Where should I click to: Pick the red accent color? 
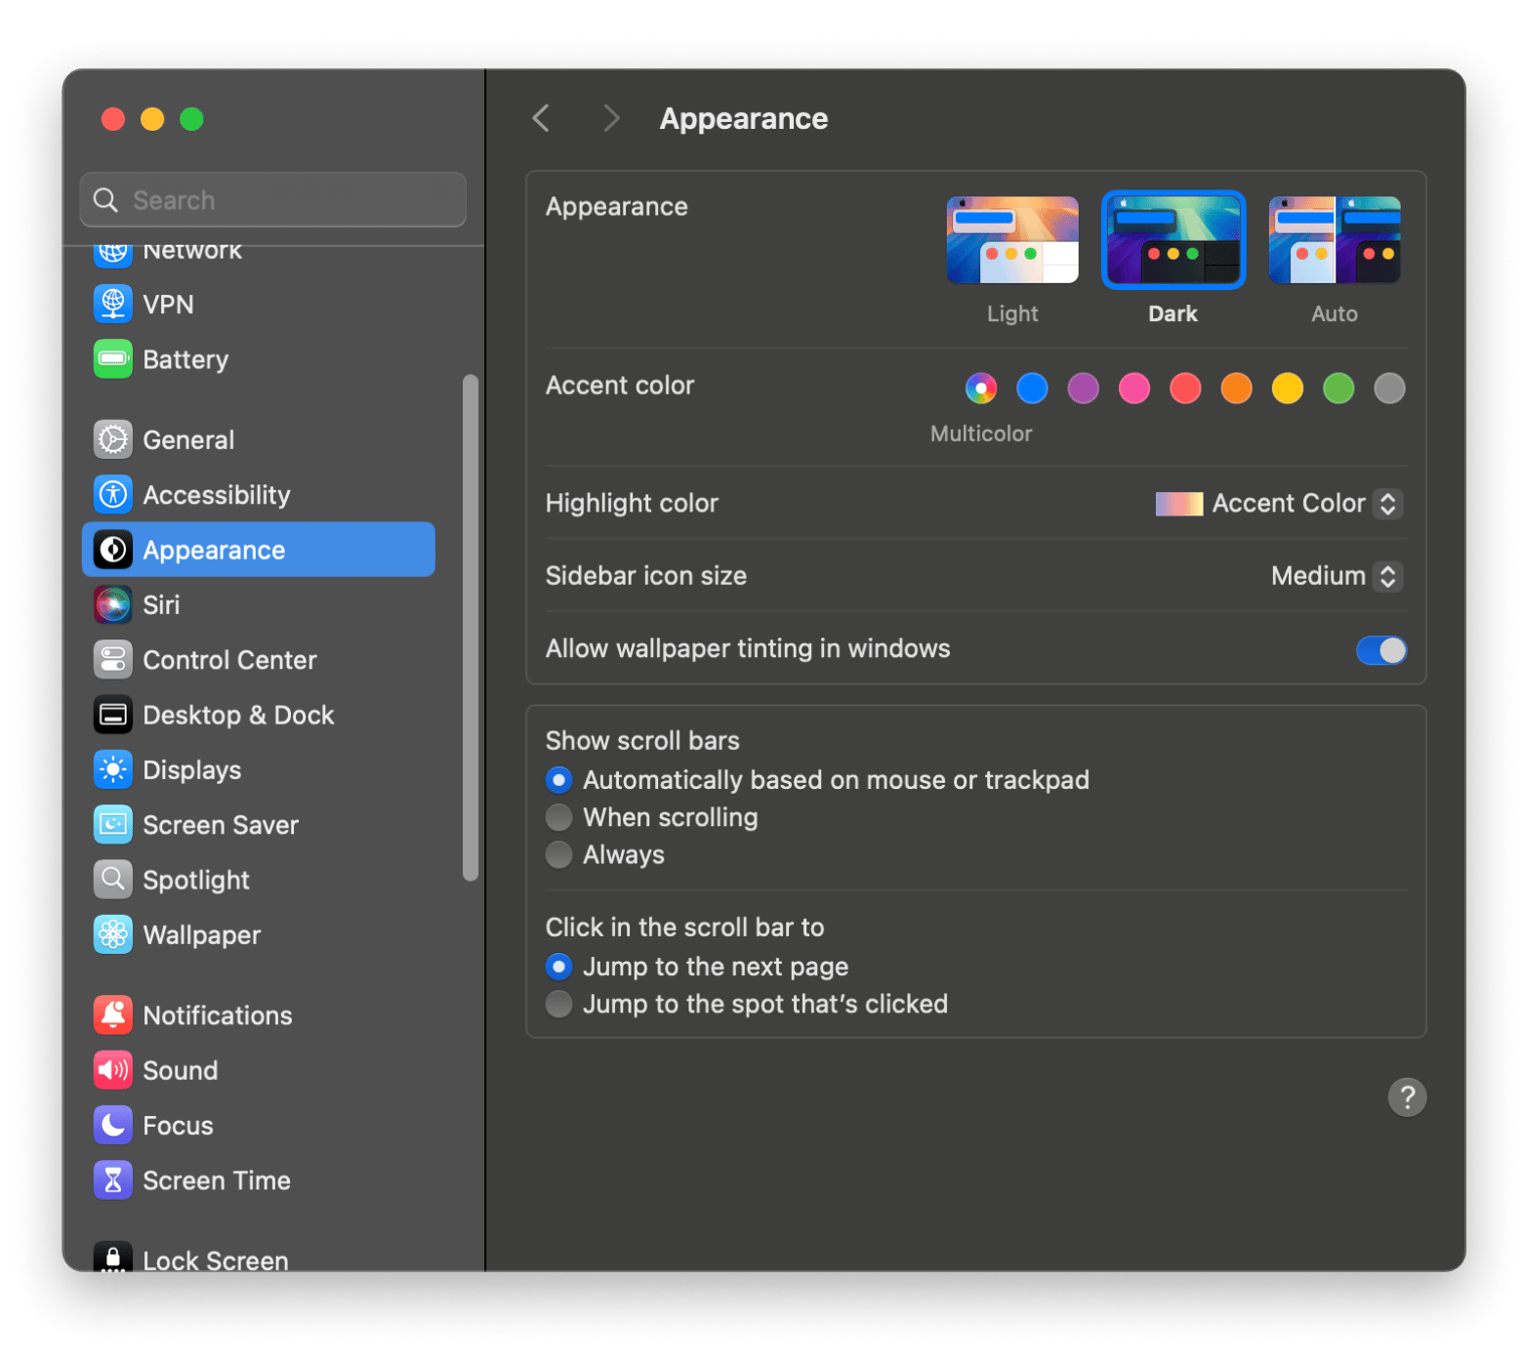point(1185,389)
